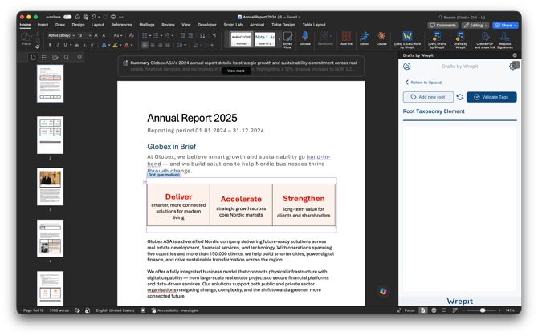Click the refresh icon beside Add new root
Image resolution: width=538 pixels, height=336 pixels.
coord(460,97)
